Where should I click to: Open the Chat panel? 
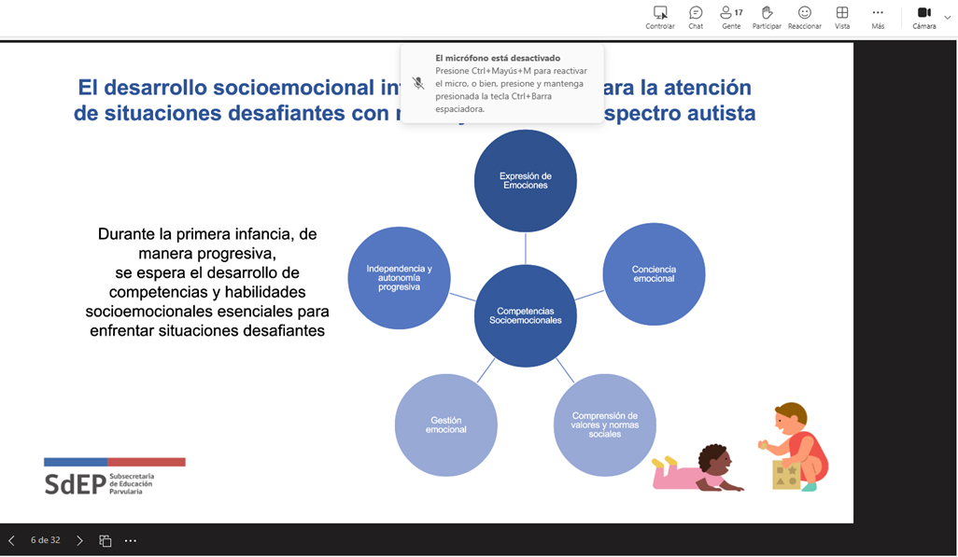(696, 17)
